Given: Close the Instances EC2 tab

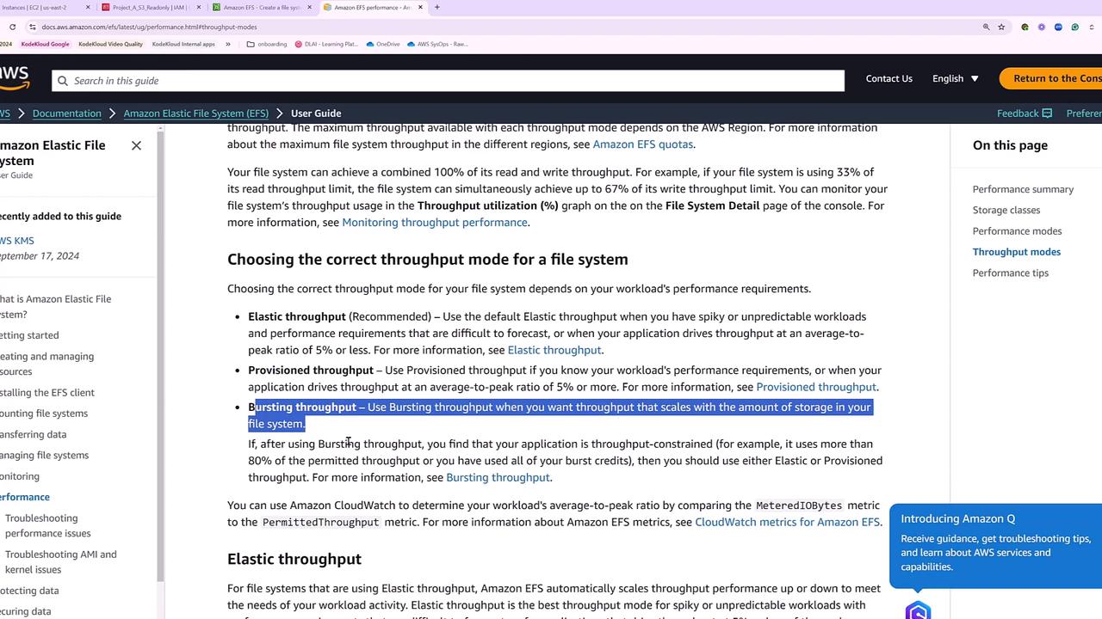Looking at the screenshot, I should click(x=88, y=7).
